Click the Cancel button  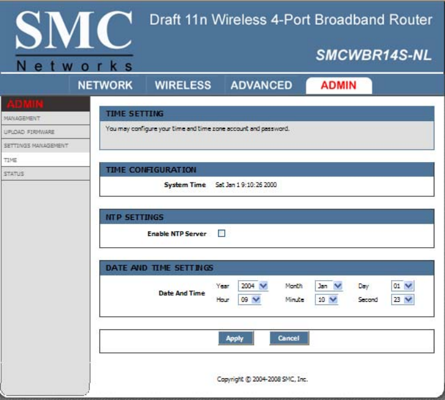tap(289, 338)
